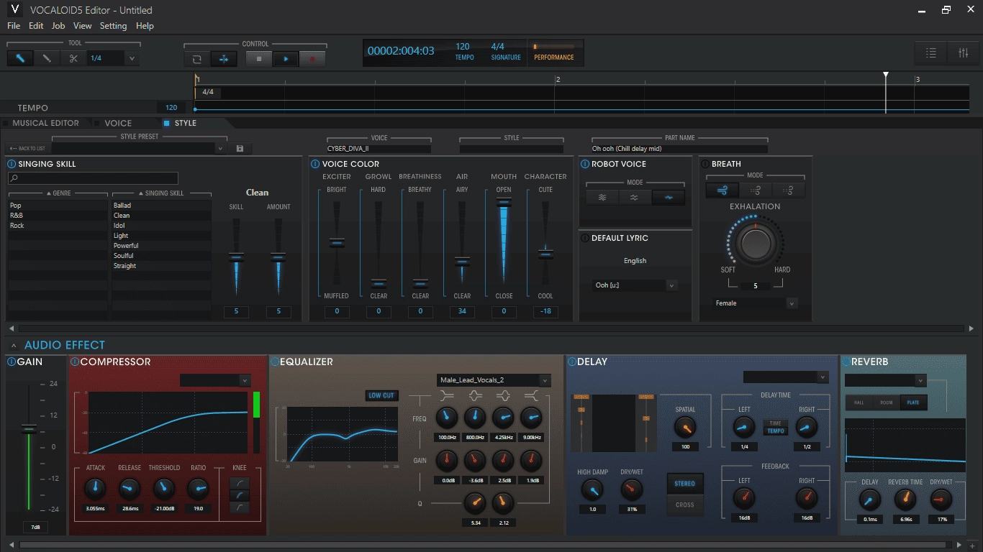The height and width of the screenshot is (552, 983).
Task: Select CROSS delay mode
Action: click(x=685, y=505)
